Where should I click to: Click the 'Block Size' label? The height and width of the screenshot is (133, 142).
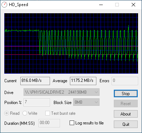tap(62, 103)
